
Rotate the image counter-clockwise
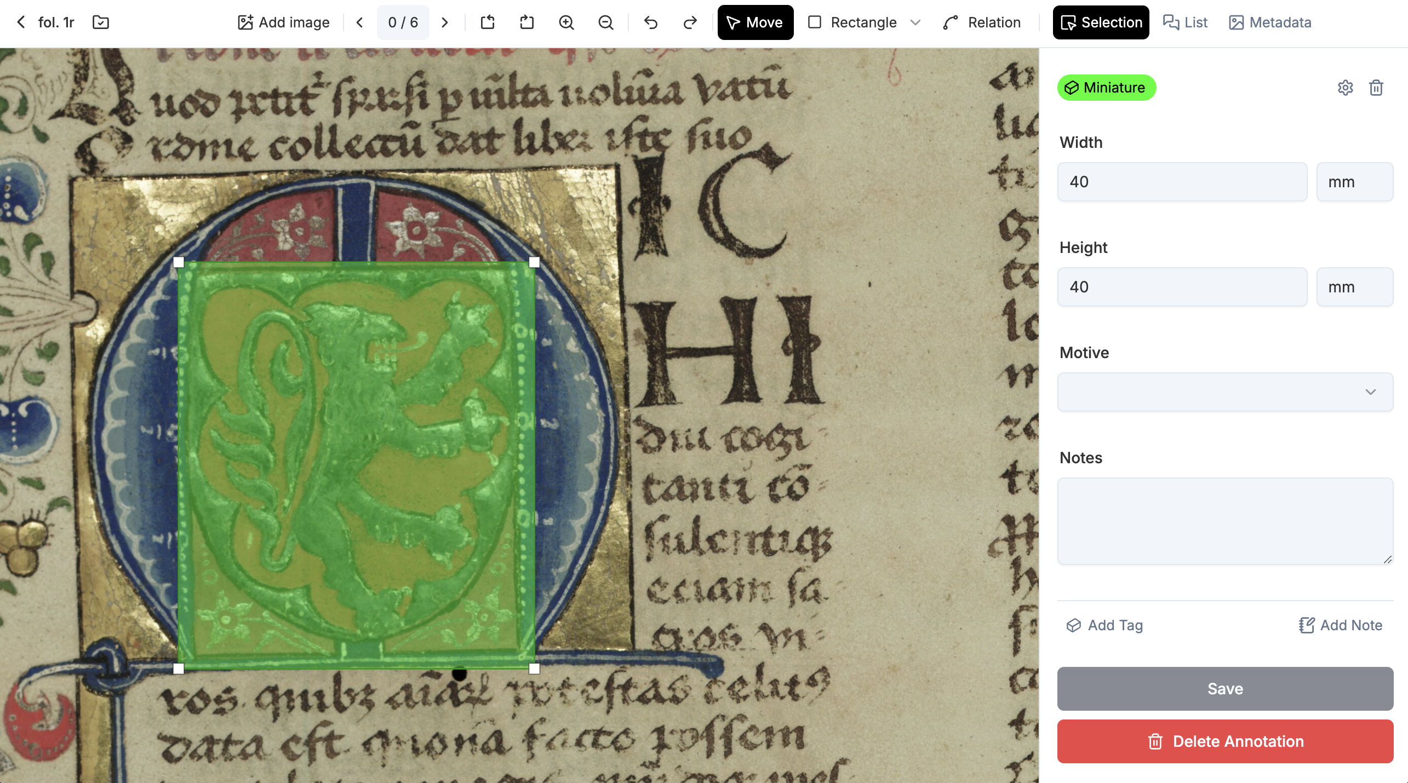[488, 22]
